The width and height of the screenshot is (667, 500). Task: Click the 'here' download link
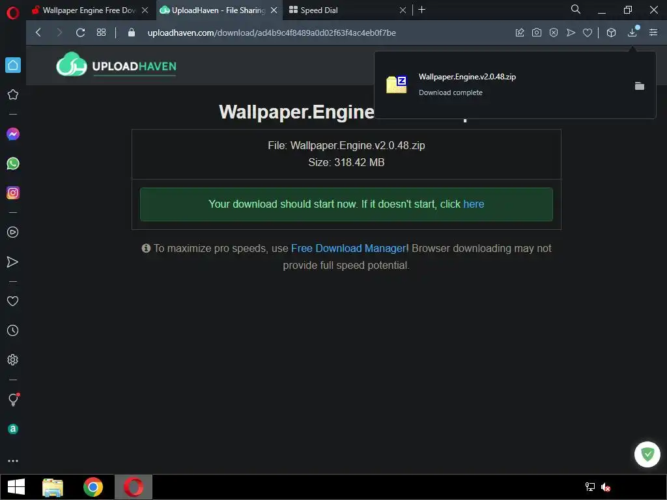coord(474,204)
